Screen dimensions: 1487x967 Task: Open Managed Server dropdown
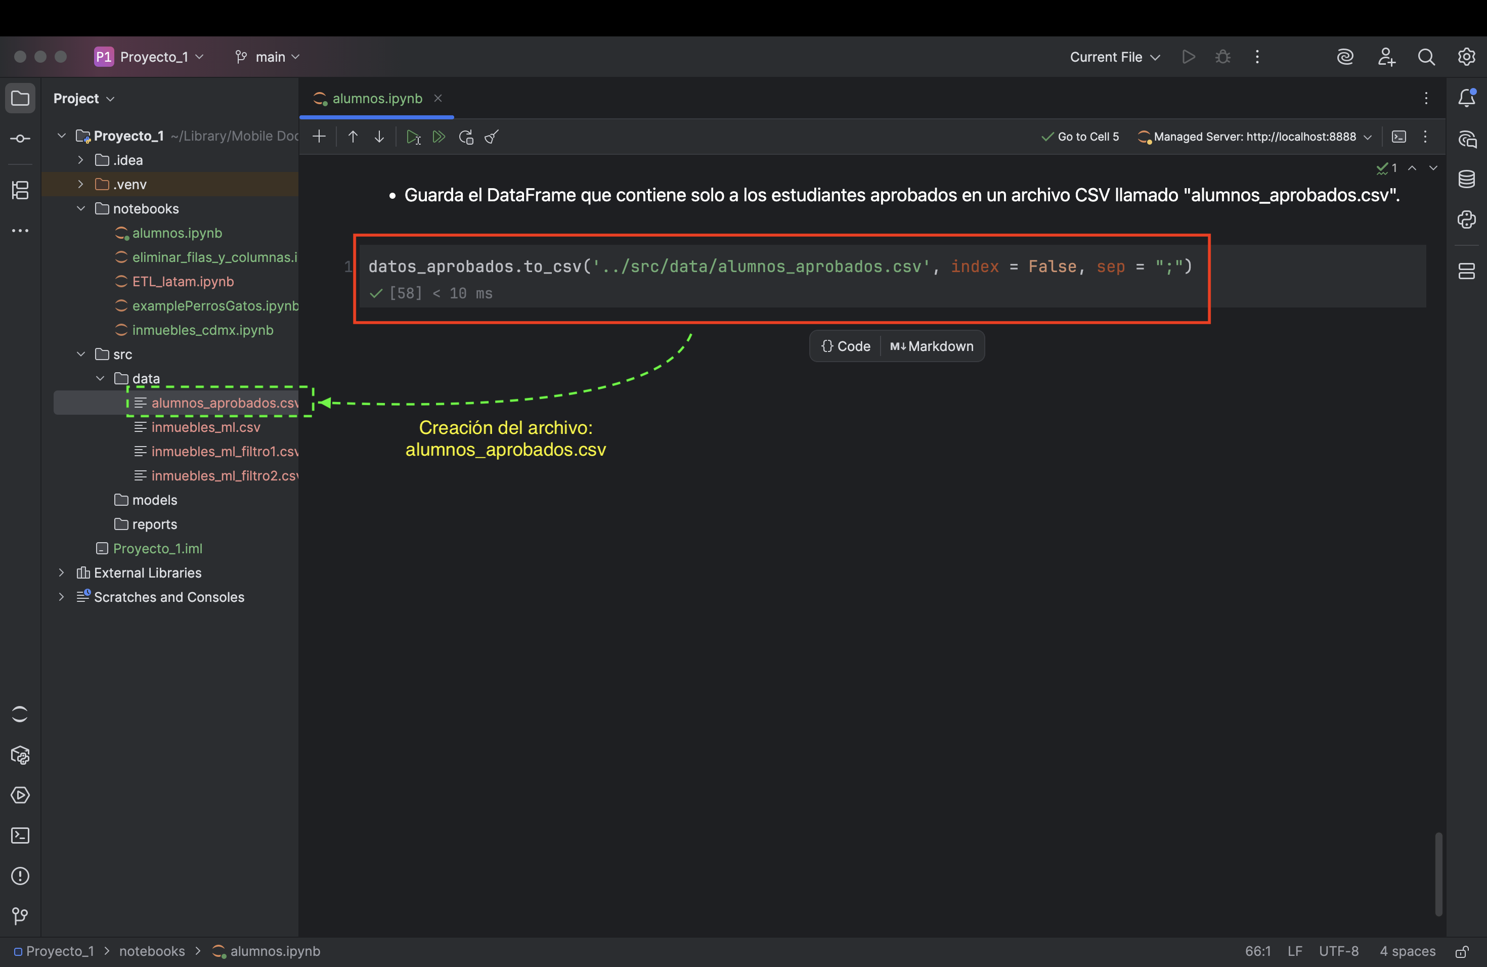point(1254,137)
